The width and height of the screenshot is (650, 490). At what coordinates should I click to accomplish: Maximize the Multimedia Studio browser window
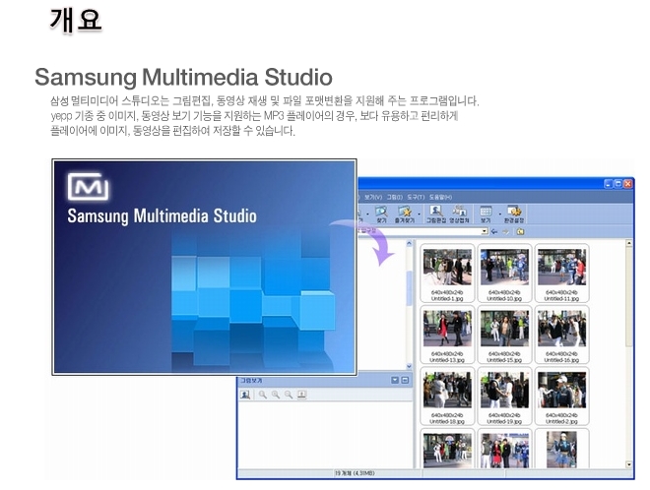click(617, 183)
